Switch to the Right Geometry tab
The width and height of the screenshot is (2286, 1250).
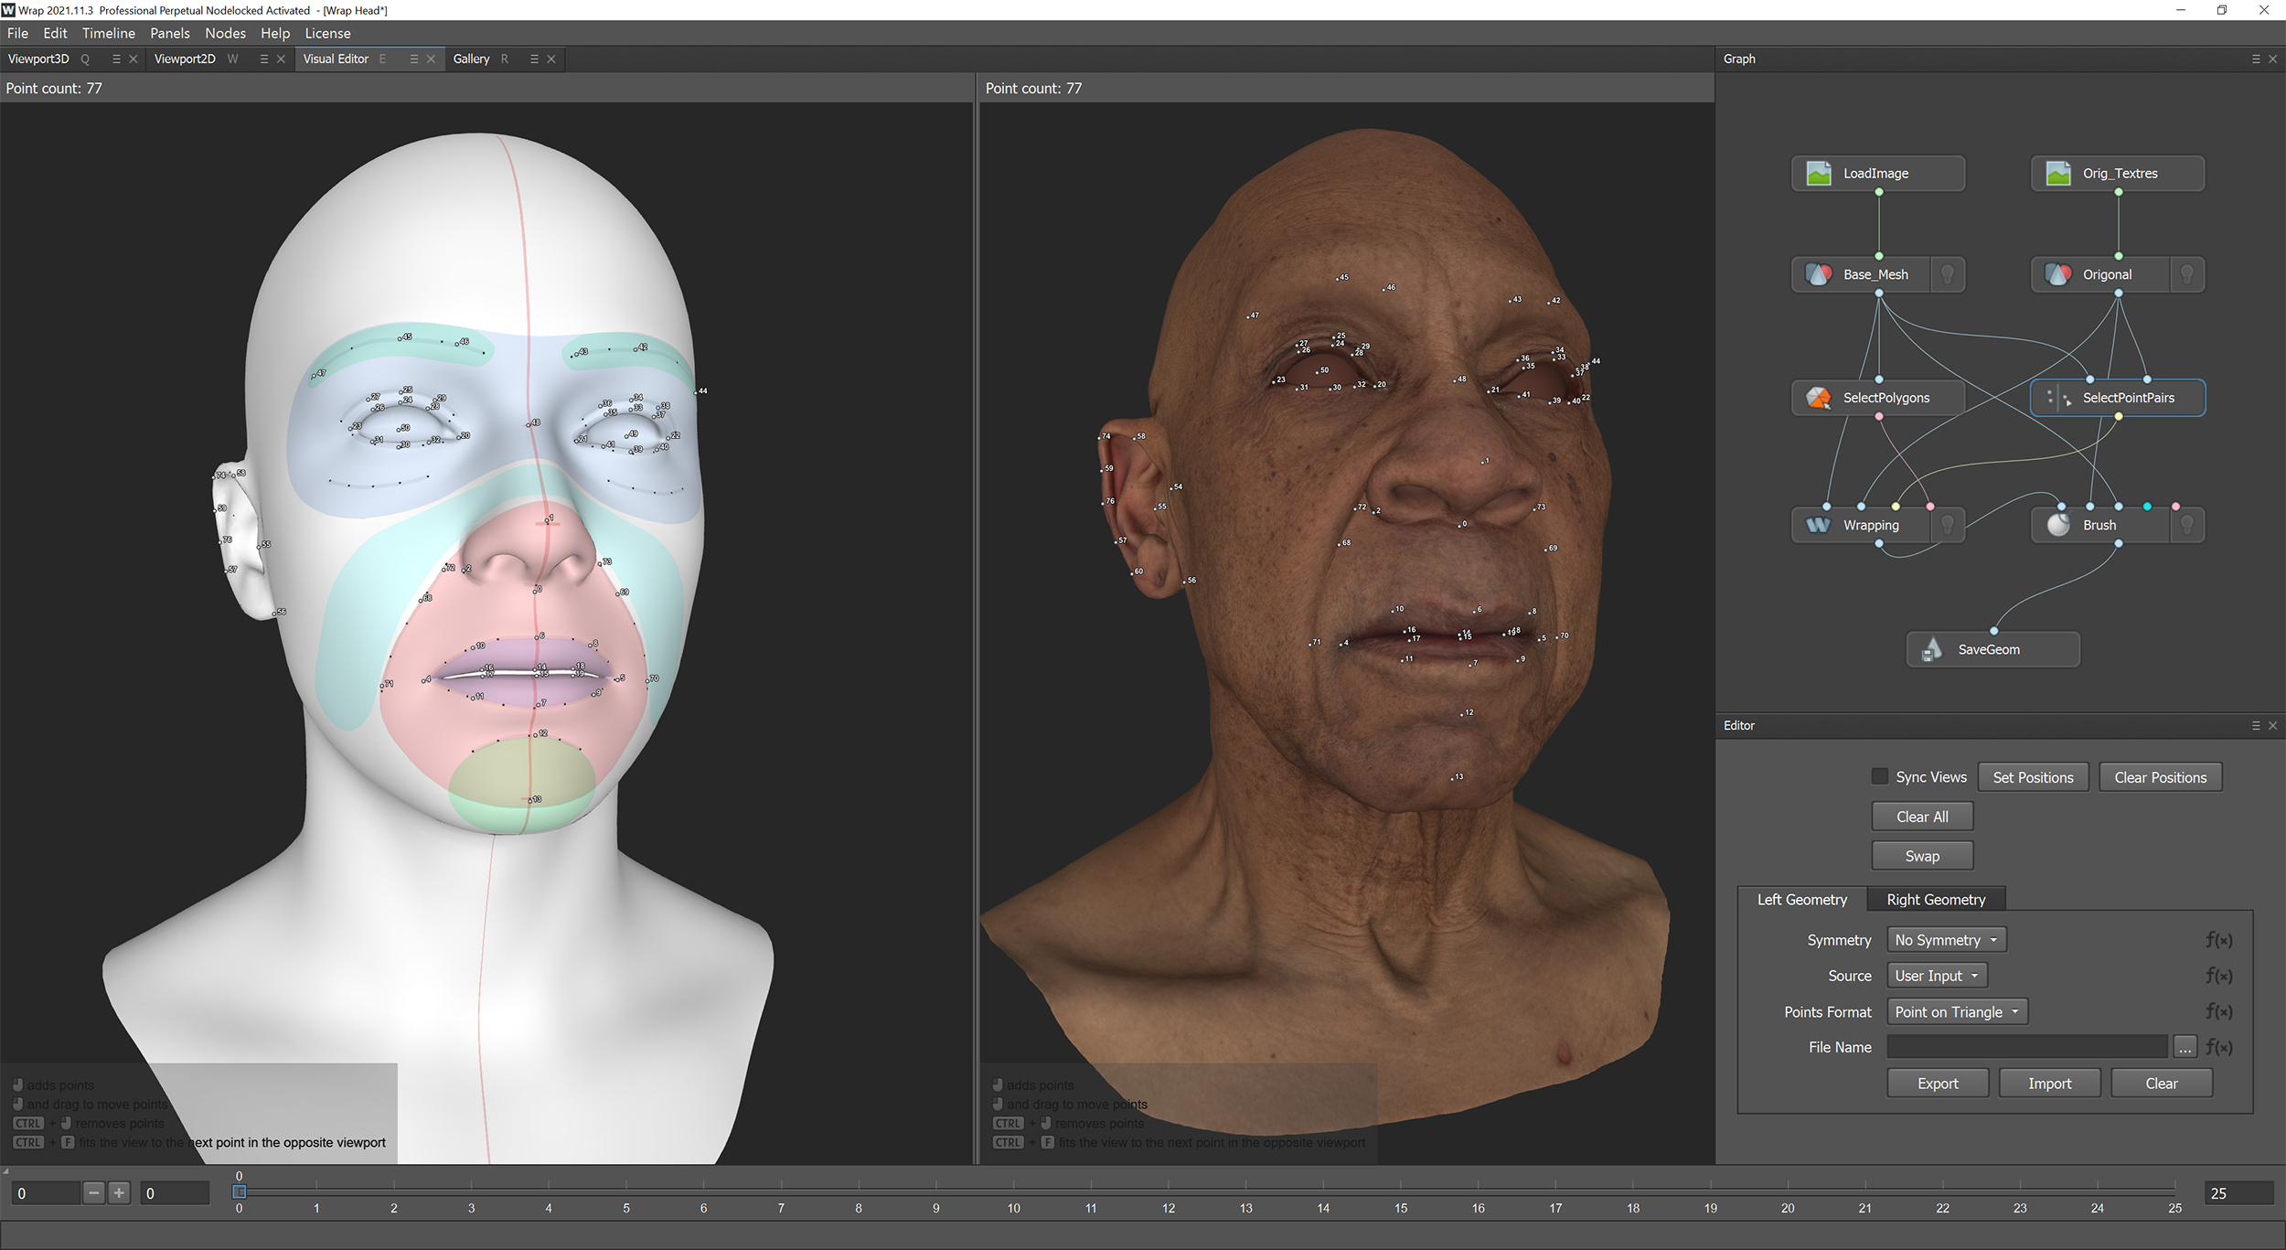pyautogui.click(x=1936, y=899)
